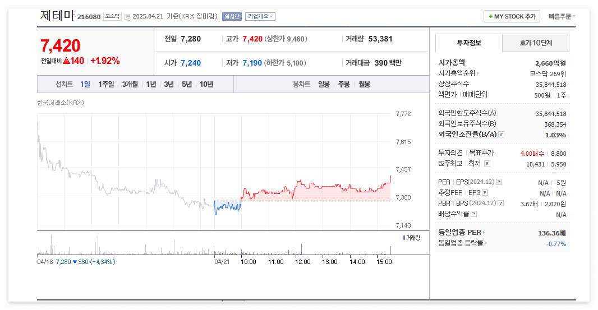Click the -0.77% sector change value
Screen dimensions: 598x310
[x=556, y=244]
